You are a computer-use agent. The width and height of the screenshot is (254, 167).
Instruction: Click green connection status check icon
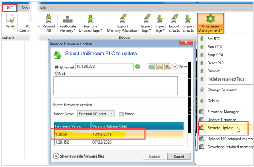[x=138, y=67]
